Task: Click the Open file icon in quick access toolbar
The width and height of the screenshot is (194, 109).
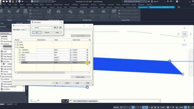Action: (x=7, y=1)
